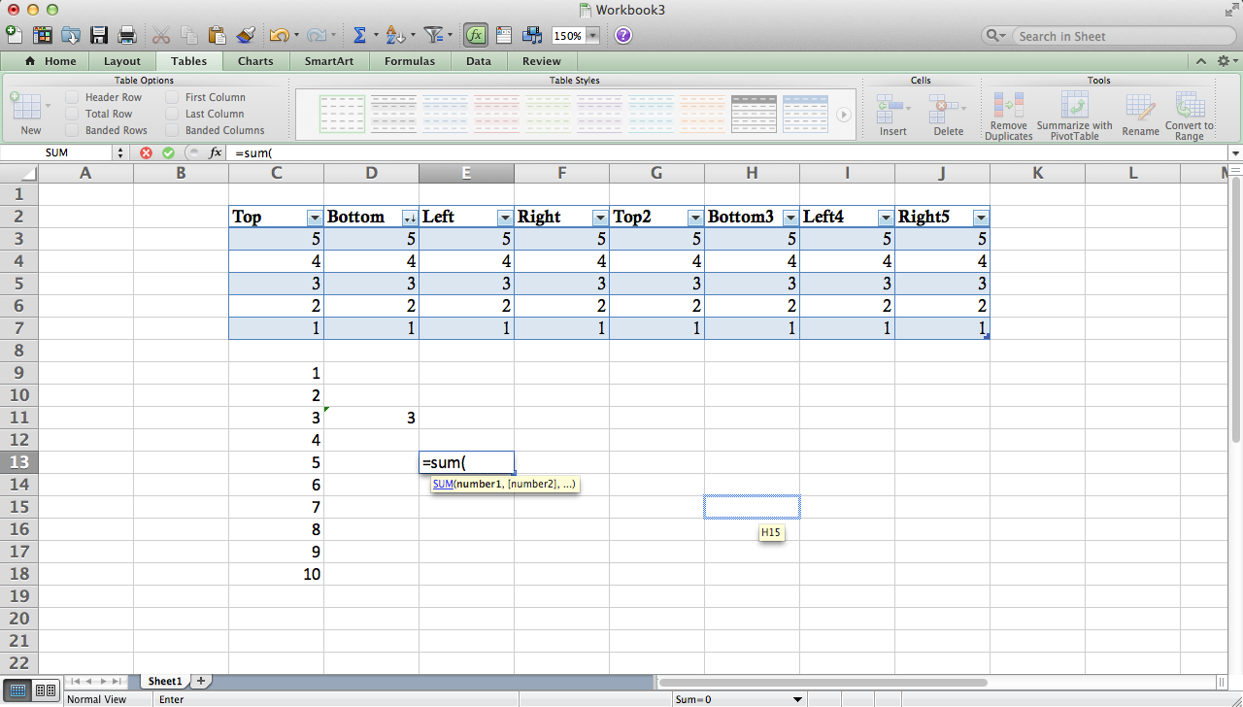Toggle the First Column option
This screenshot has width=1243, height=707.
pos(171,96)
